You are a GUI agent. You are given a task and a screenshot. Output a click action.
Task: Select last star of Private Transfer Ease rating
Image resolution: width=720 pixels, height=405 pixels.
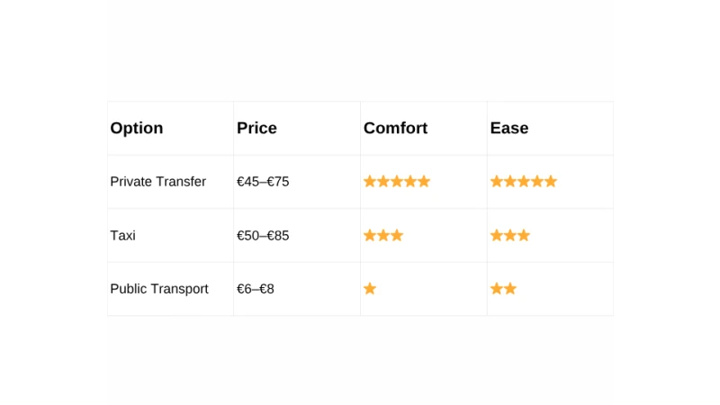pos(551,182)
